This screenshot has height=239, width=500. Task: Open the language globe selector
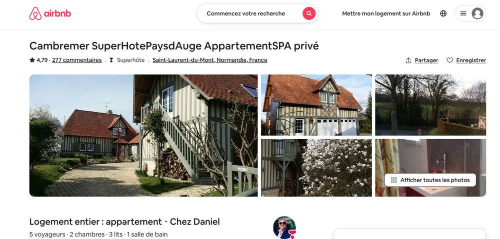[443, 13]
